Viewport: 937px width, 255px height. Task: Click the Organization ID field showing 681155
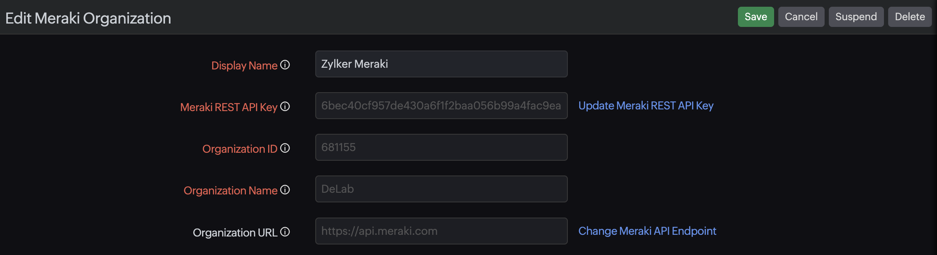coord(441,147)
